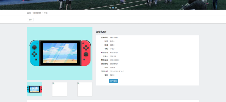Click the 状态 field label
The height and width of the screenshot is (102, 226).
click(106, 67)
